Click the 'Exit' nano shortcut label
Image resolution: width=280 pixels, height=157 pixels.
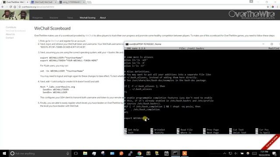coord(130,133)
